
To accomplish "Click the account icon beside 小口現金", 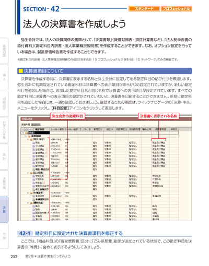I will pyautogui.click(x=33, y=146).
